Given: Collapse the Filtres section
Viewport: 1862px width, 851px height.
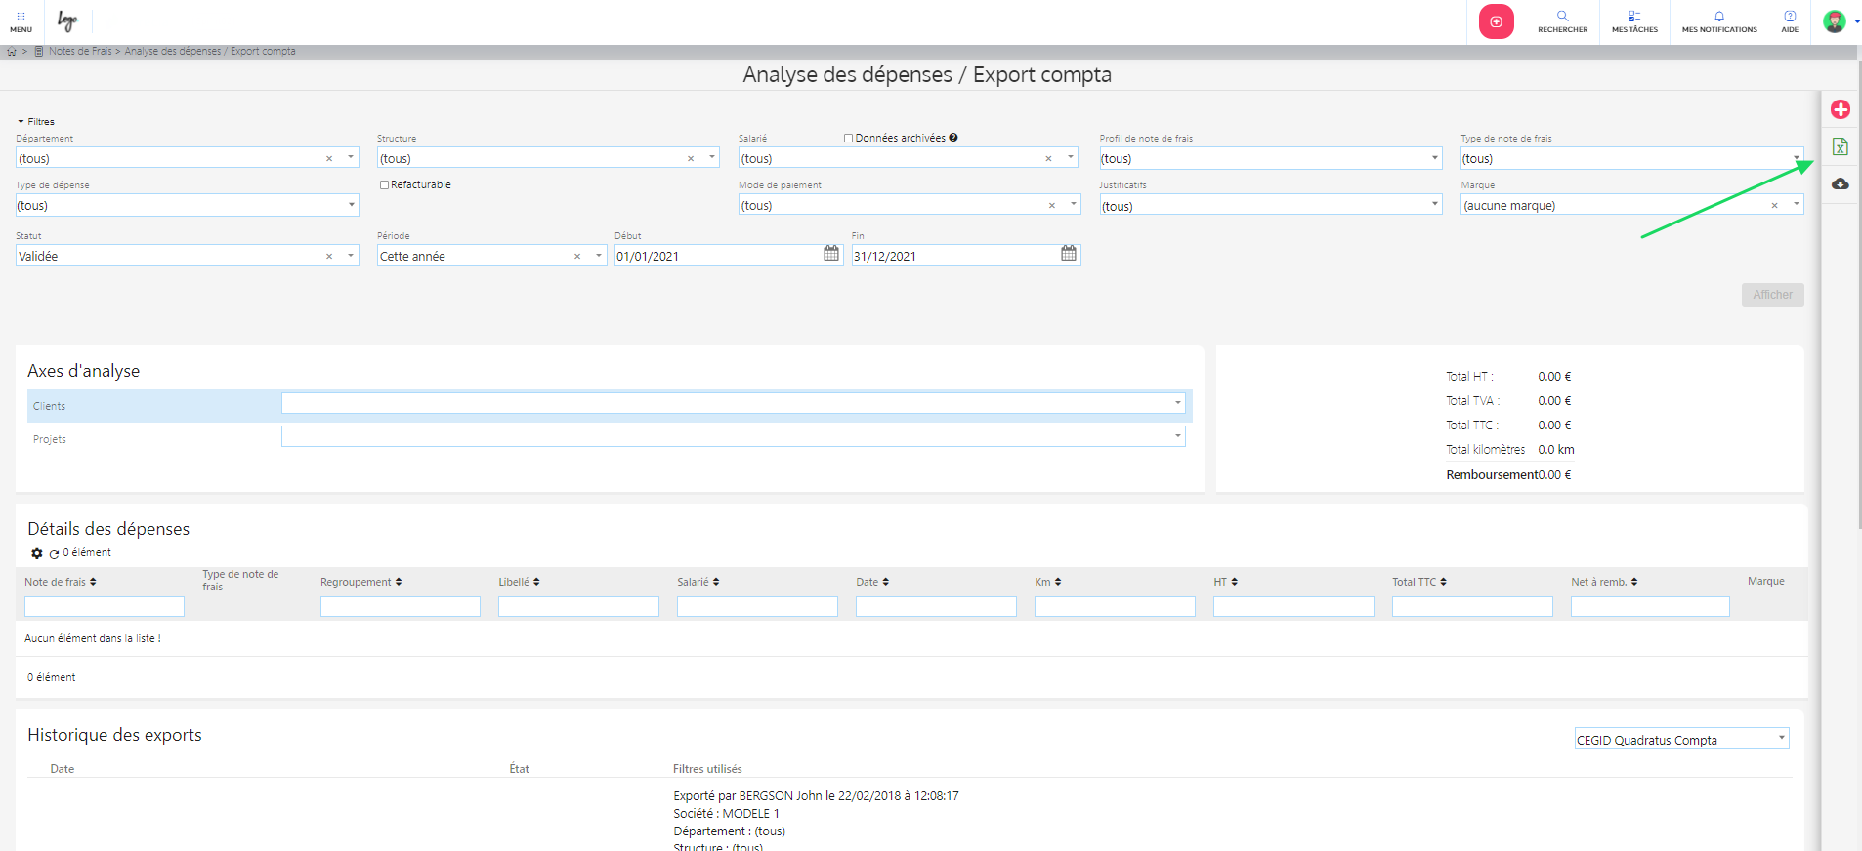Looking at the screenshot, I should tap(35, 122).
